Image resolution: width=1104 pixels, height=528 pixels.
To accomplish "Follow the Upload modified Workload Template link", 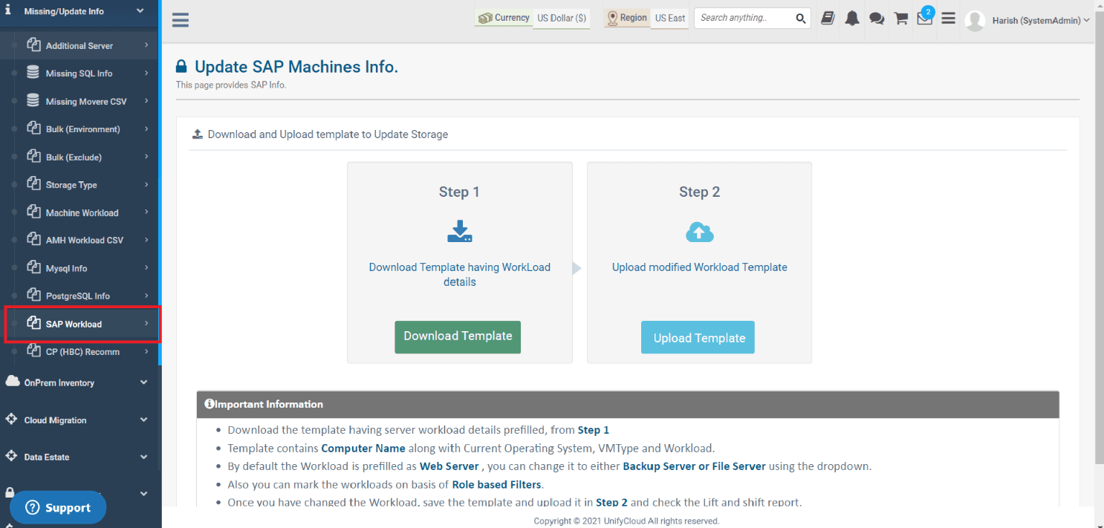I will click(700, 267).
